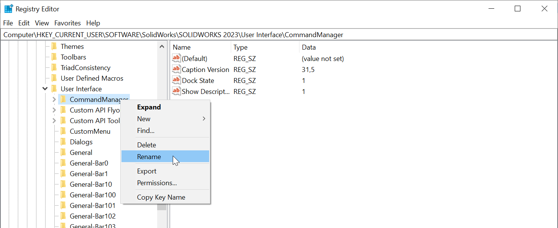Click the tree scrollbar up arrow

(x=162, y=47)
